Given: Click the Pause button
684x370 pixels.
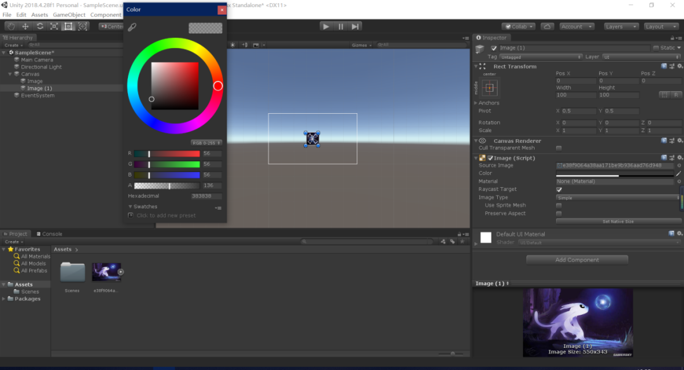Looking at the screenshot, I should click(341, 27).
